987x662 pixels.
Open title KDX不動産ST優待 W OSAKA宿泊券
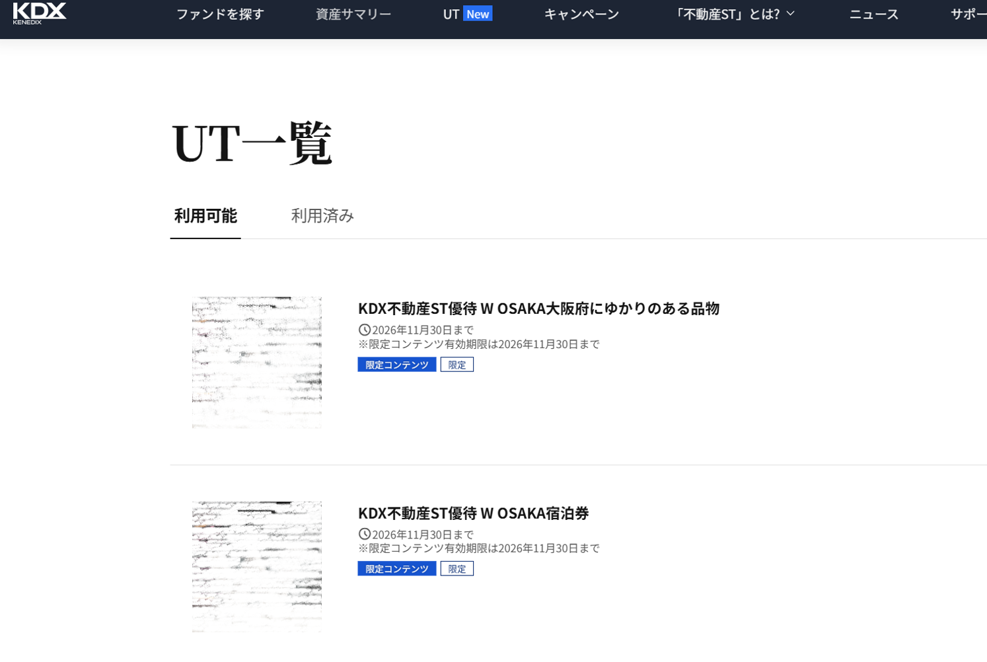coord(473,513)
